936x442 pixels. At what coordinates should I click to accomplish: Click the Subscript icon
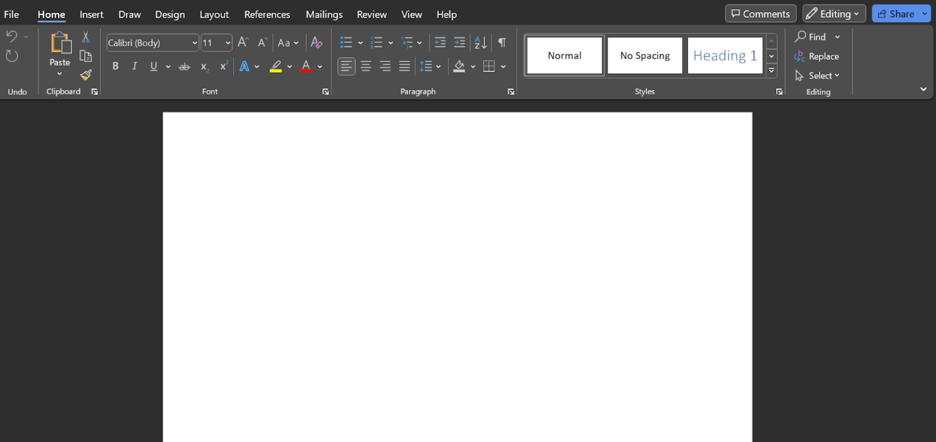pyautogui.click(x=204, y=66)
